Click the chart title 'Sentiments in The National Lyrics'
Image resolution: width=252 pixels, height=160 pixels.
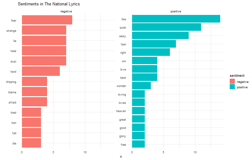pyautogui.click(x=49, y=4)
